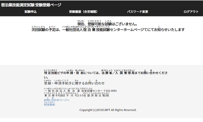203x122 pixels.
Task: Go to 受験履歴（合否確認） page
Action: (x=83, y=12)
